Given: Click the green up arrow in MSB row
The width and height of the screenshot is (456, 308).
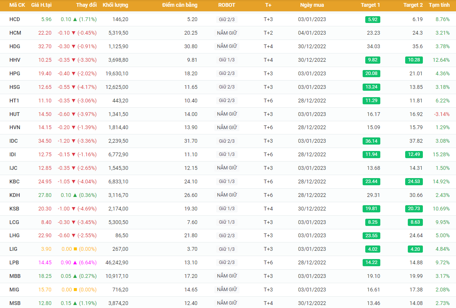Looking at the screenshot, I should point(75,303).
